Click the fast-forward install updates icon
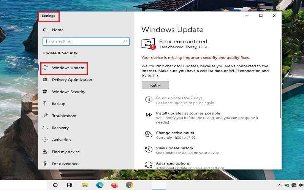The image size is (304, 190). pos(149,115)
